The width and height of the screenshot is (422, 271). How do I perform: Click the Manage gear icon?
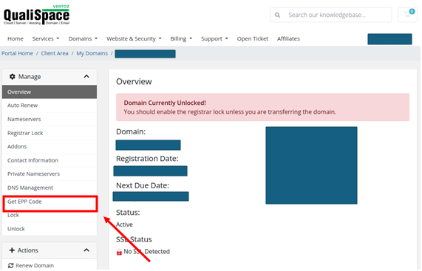(12, 77)
